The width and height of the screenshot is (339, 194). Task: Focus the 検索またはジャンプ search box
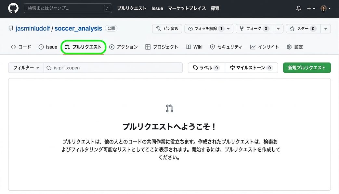coord(68,8)
